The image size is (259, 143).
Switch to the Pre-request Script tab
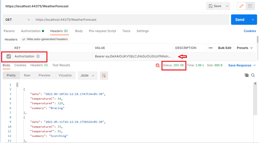tap(102, 31)
